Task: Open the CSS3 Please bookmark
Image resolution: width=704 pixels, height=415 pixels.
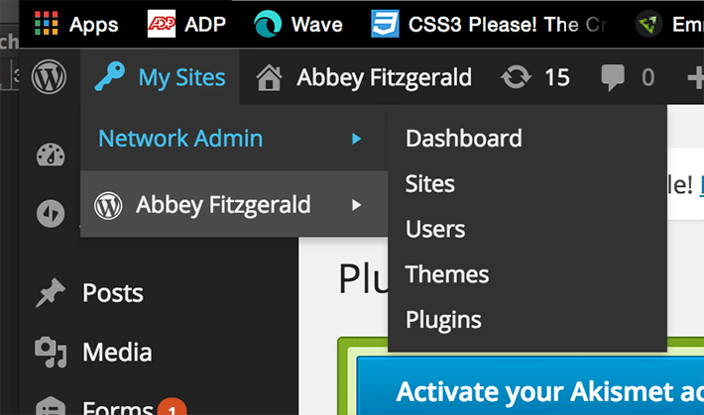Action: coord(488,24)
